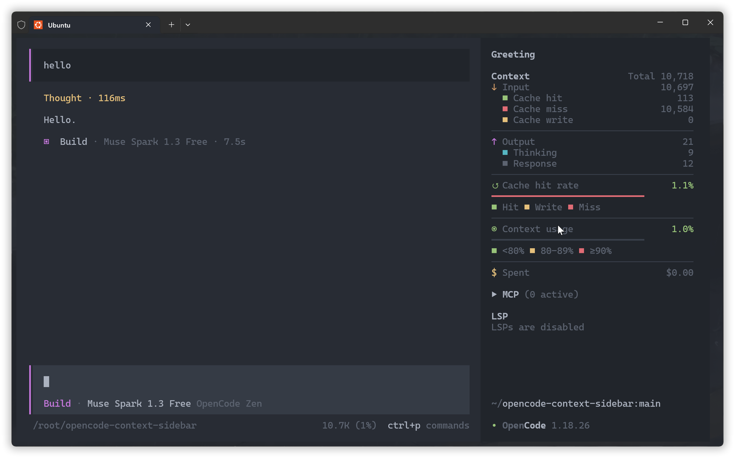Screen dimensions: 735x458
Task: Click the red '≥90%' legend swatch
Action: click(x=582, y=251)
